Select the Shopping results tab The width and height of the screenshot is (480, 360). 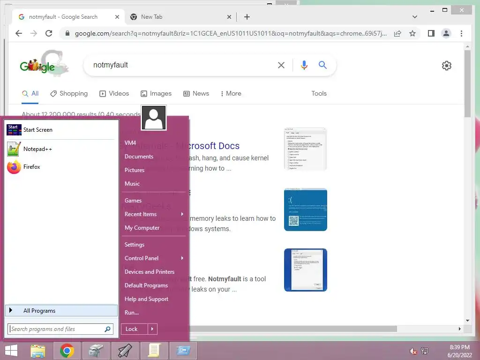pyautogui.click(x=69, y=94)
